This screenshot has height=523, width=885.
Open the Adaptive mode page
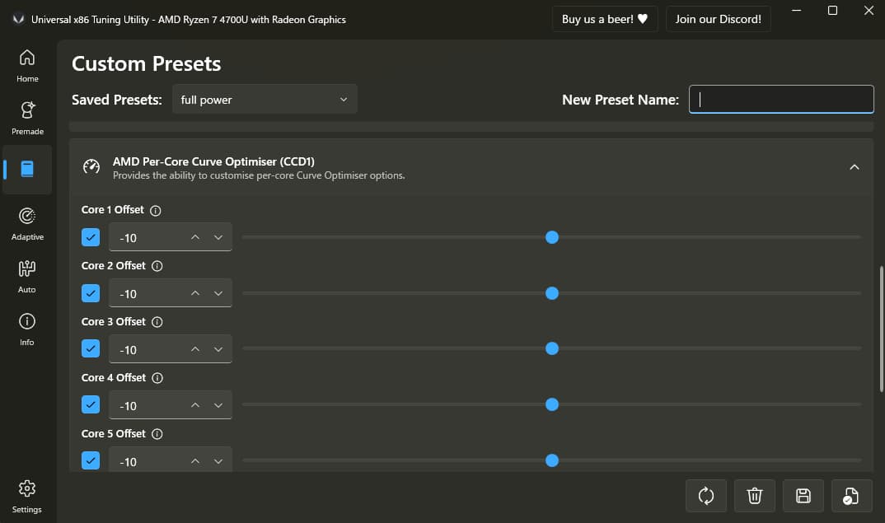(27, 224)
